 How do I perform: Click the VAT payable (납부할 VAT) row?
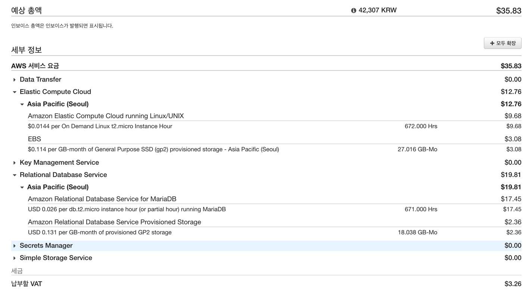26,284
